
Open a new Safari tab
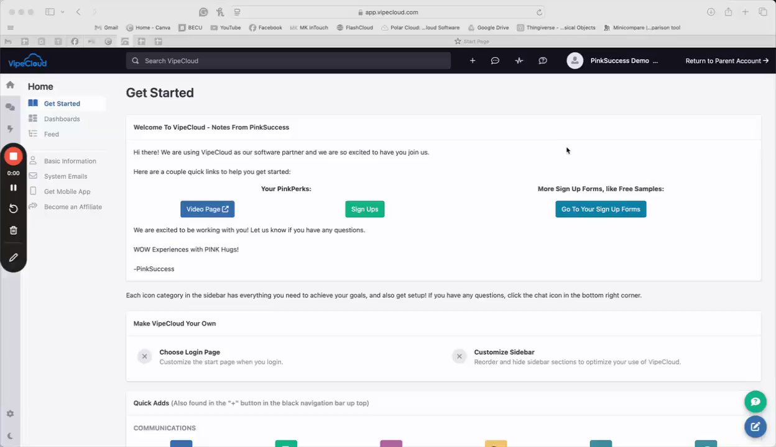tap(745, 12)
